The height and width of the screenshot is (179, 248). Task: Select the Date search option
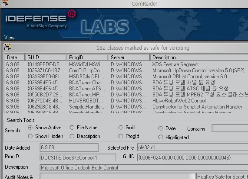coord(161,128)
